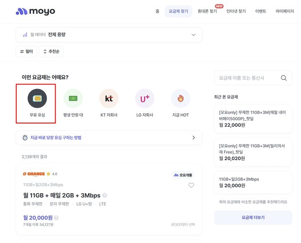Image resolution: width=301 pixels, height=243 pixels.
Task: Choose the LG 자회사 U+ icon
Action: (x=145, y=99)
